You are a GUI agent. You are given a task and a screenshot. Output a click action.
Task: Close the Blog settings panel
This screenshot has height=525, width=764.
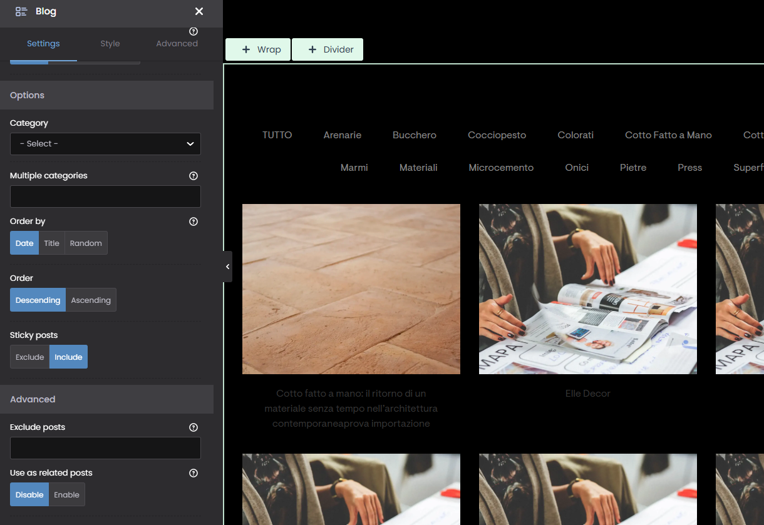(x=199, y=12)
